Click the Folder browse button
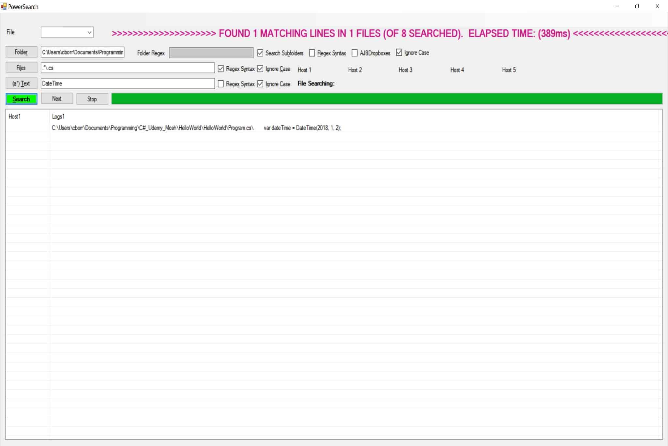Screen dimensions: 668x446 [21, 52]
